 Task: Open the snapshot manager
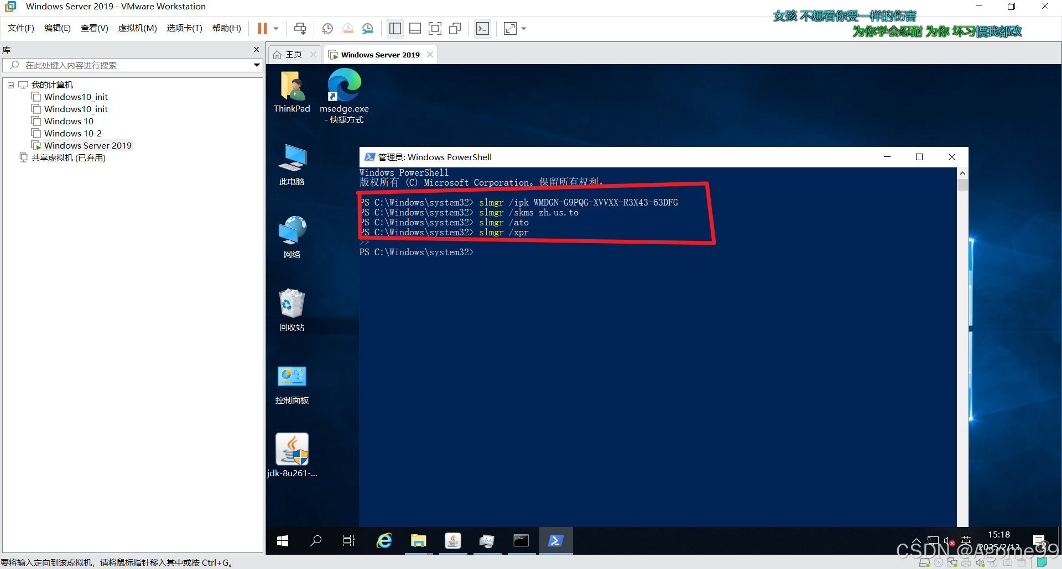(368, 29)
